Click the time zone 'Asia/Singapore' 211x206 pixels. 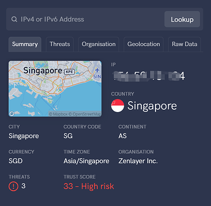[86, 161]
